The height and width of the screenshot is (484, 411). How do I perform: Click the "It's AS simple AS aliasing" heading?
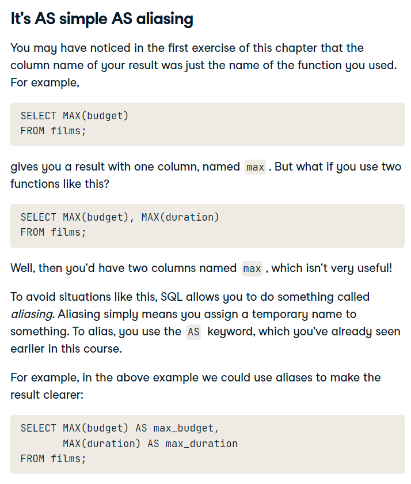[102, 18]
